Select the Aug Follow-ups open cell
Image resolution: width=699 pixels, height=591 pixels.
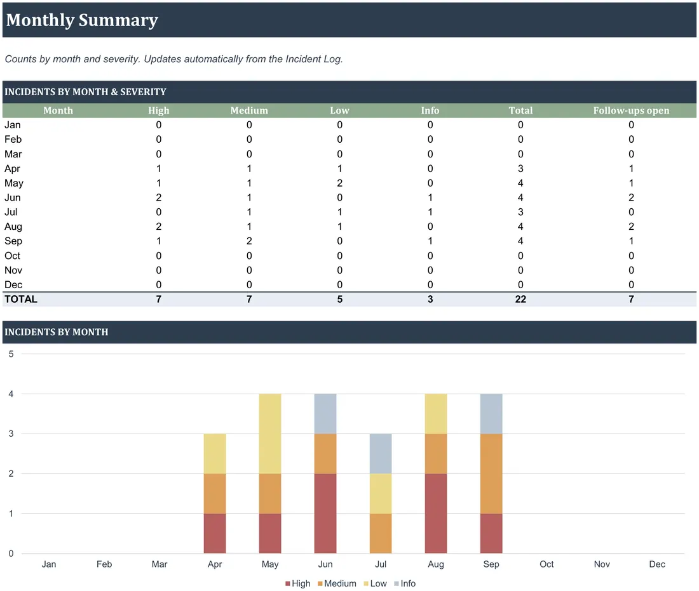point(631,227)
